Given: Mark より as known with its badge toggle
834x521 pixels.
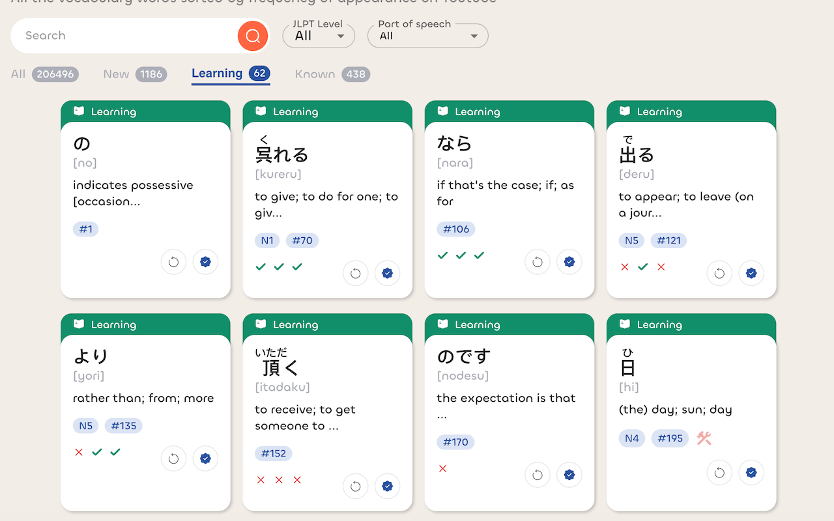Looking at the screenshot, I should (205, 458).
